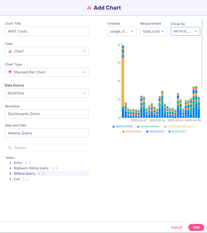The image size is (207, 233).
Task: Click the Cancel button
Action: coord(177,227)
